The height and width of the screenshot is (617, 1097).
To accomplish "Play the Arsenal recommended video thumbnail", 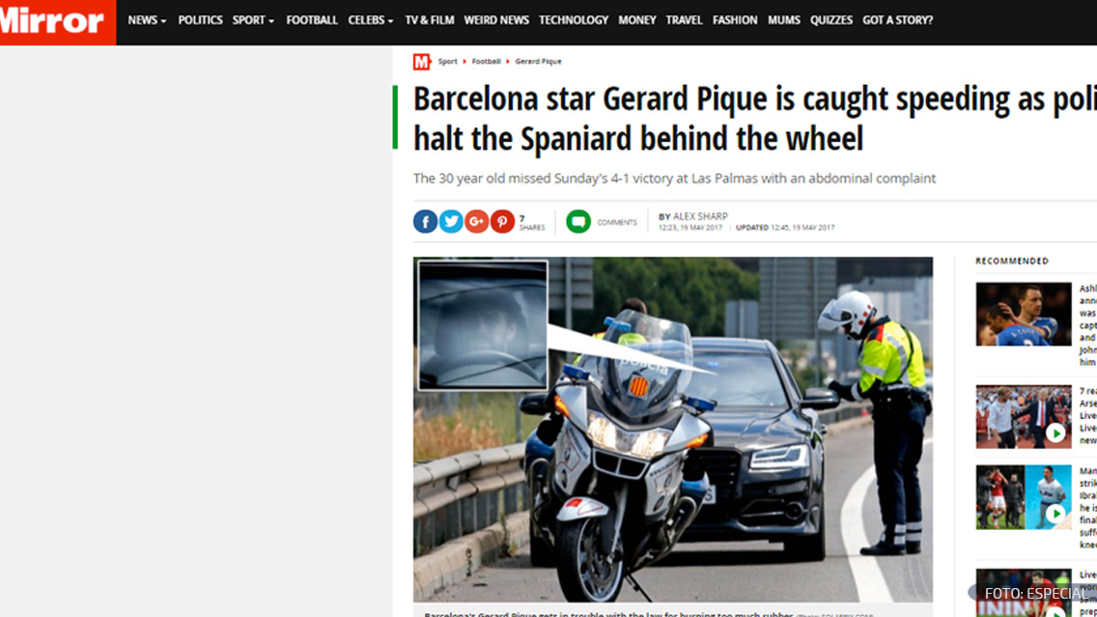I will point(1024,417).
